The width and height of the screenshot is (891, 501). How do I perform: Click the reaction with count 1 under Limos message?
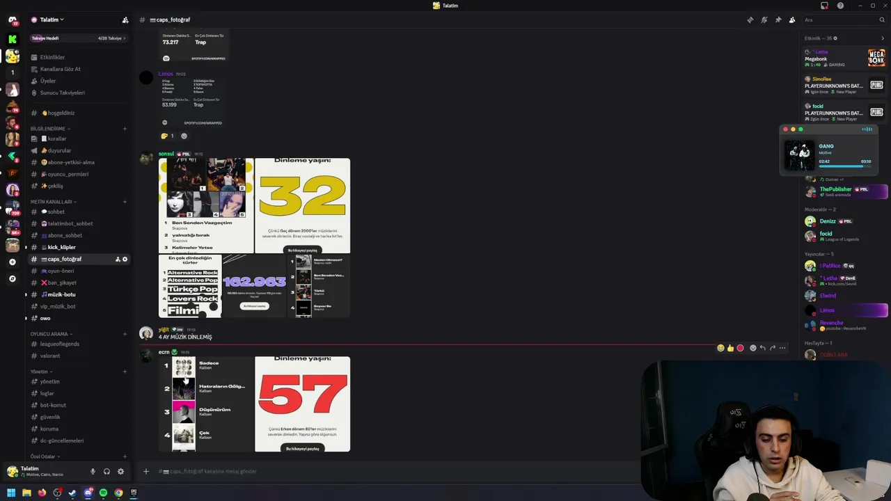click(167, 136)
